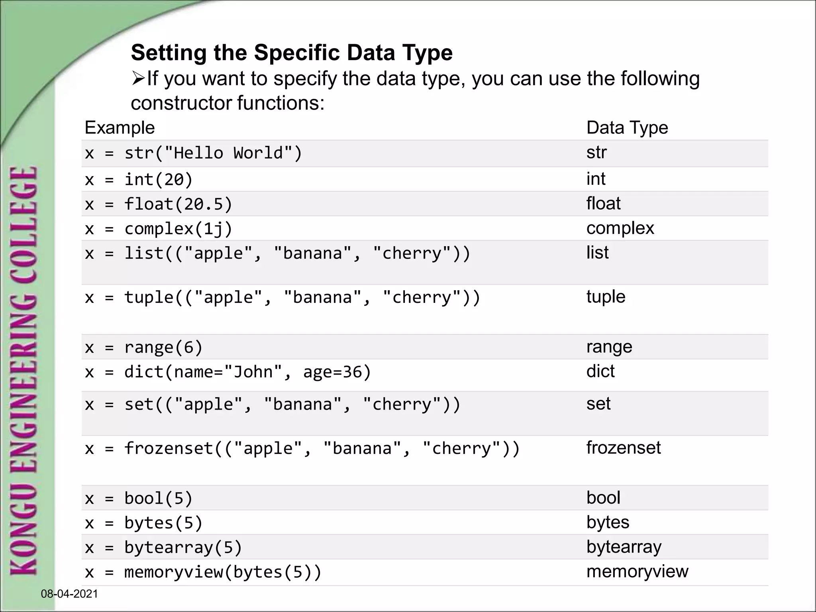Select the float(20.5) example code
The height and width of the screenshot is (612, 816).
pos(159,204)
